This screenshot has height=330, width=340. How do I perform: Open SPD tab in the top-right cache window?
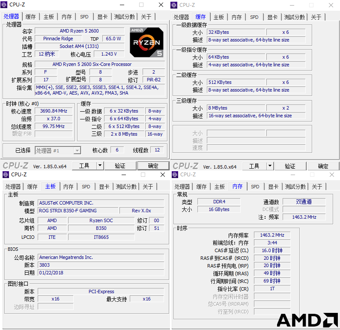pyautogui.click(x=254, y=17)
